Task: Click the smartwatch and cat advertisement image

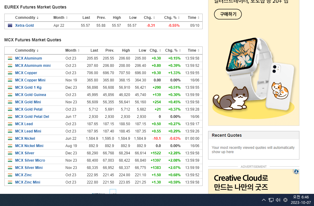Action: coord(253,78)
